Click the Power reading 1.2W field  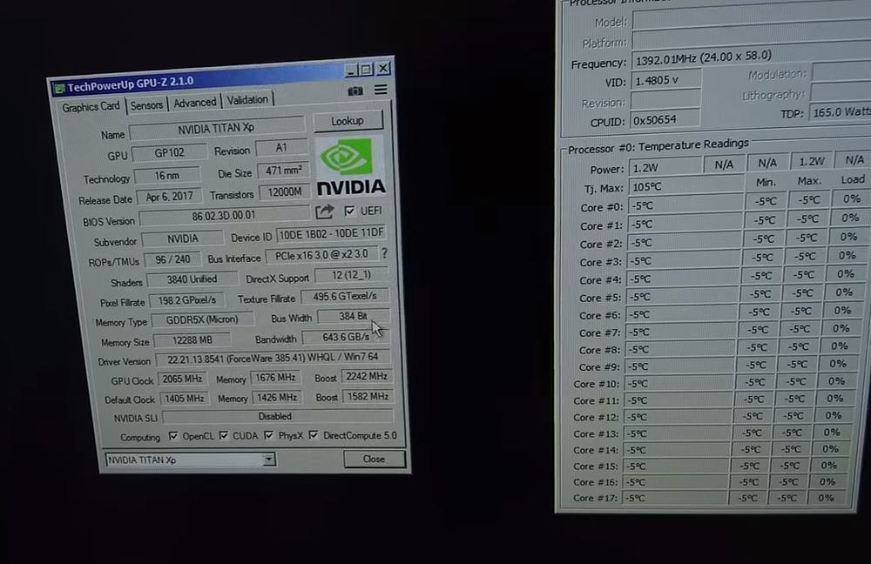(665, 166)
